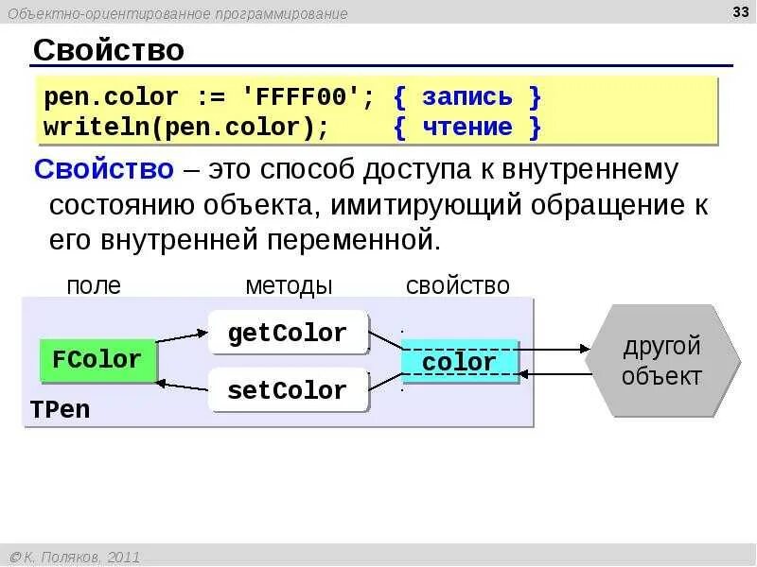The height and width of the screenshot is (567, 757).
Task: Select the green FColor field box
Action: click(98, 361)
